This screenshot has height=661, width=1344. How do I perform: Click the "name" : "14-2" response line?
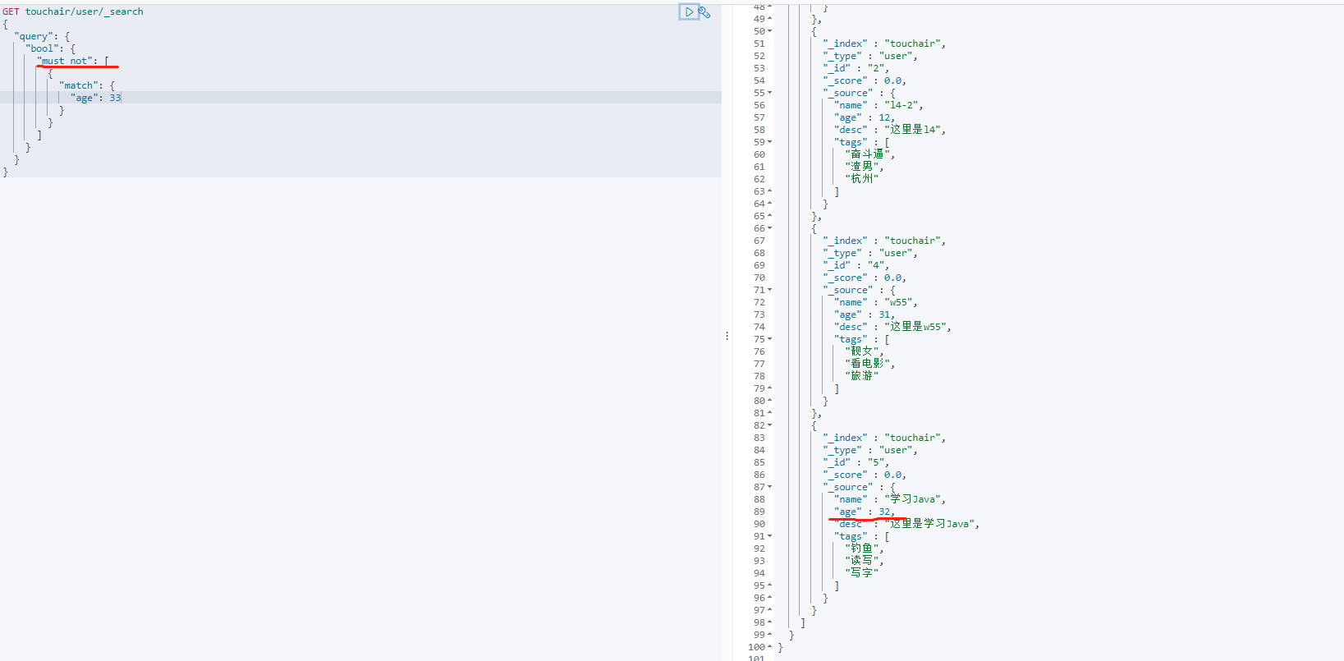coord(878,105)
